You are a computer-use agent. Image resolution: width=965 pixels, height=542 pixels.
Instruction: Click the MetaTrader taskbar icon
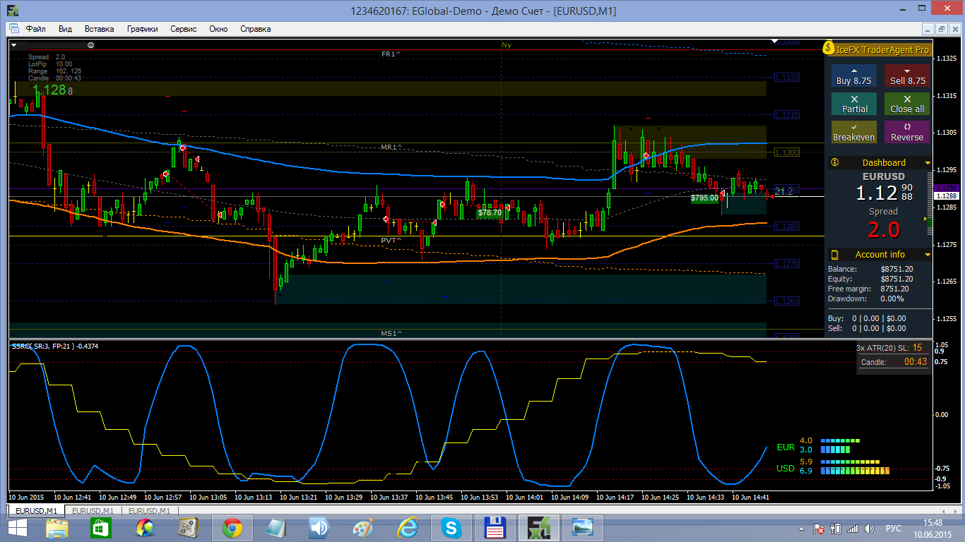point(539,528)
